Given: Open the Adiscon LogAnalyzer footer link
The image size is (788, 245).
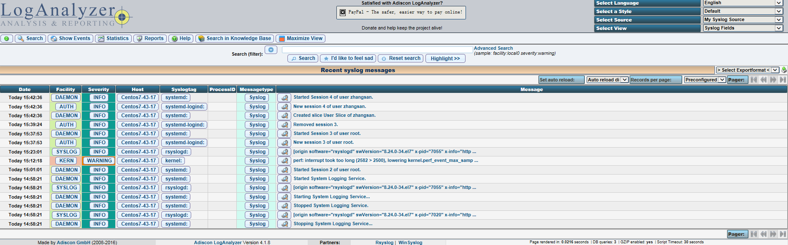Looking at the screenshot, I should pos(218,242).
